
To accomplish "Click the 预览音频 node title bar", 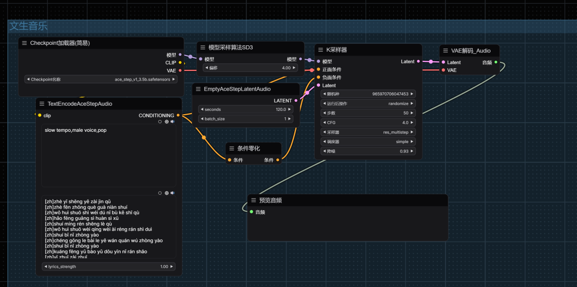I will [348, 200].
